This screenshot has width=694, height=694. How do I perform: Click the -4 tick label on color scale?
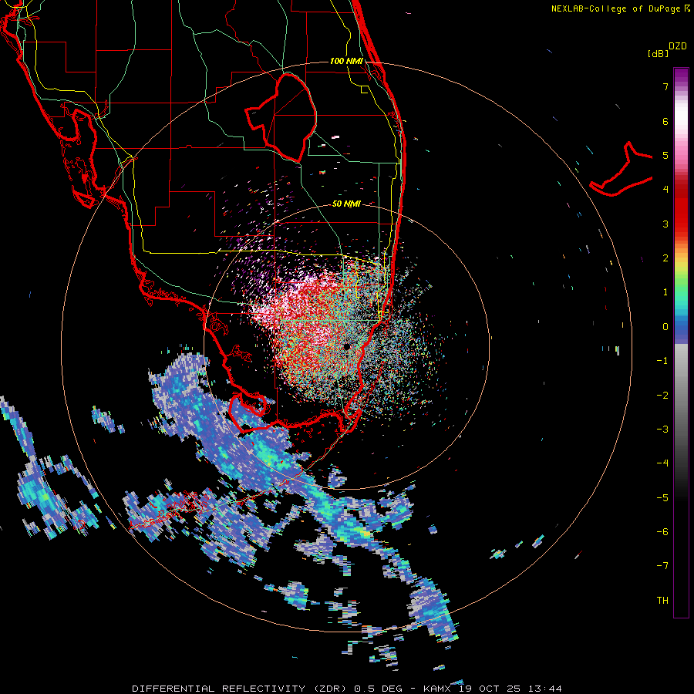[x=662, y=463]
